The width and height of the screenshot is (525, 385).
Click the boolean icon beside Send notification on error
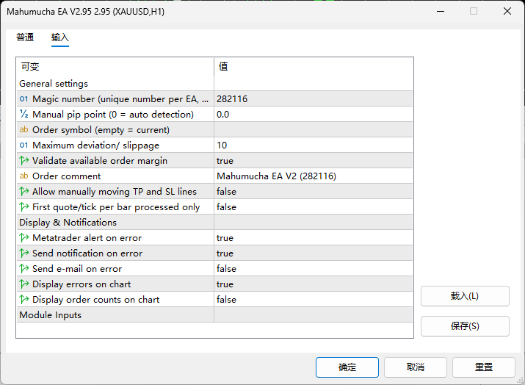pyautogui.click(x=23, y=253)
